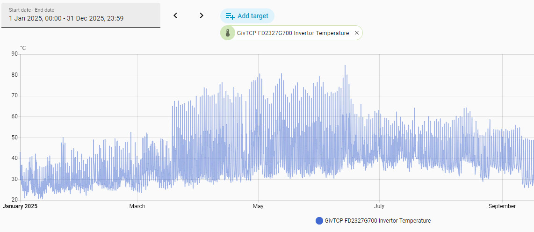Image resolution: width=534 pixels, height=232 pixels.
Task: Click the Add target button label
Action: pyautogui.click(x=253, y=16)
